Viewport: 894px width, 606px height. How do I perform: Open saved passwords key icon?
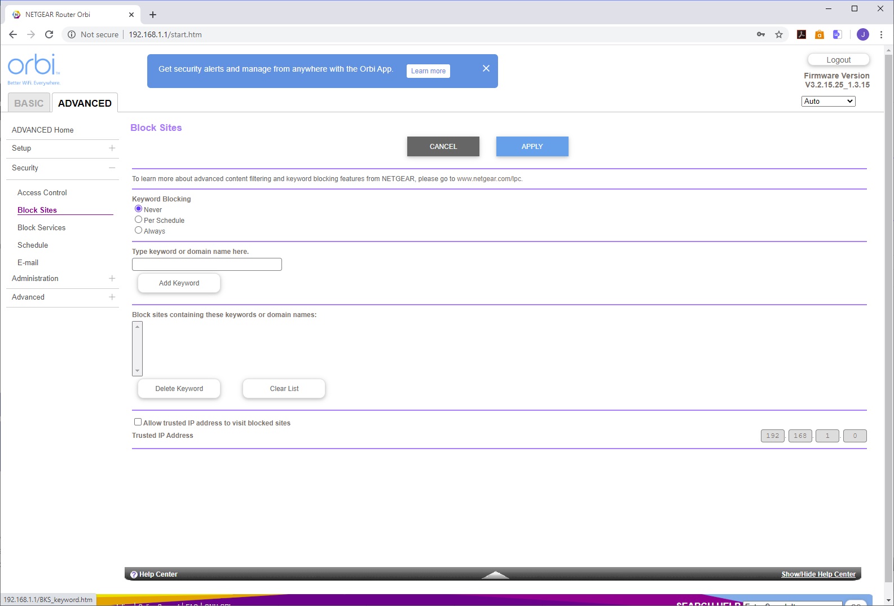pyautogui.click(x=761, y=34)
